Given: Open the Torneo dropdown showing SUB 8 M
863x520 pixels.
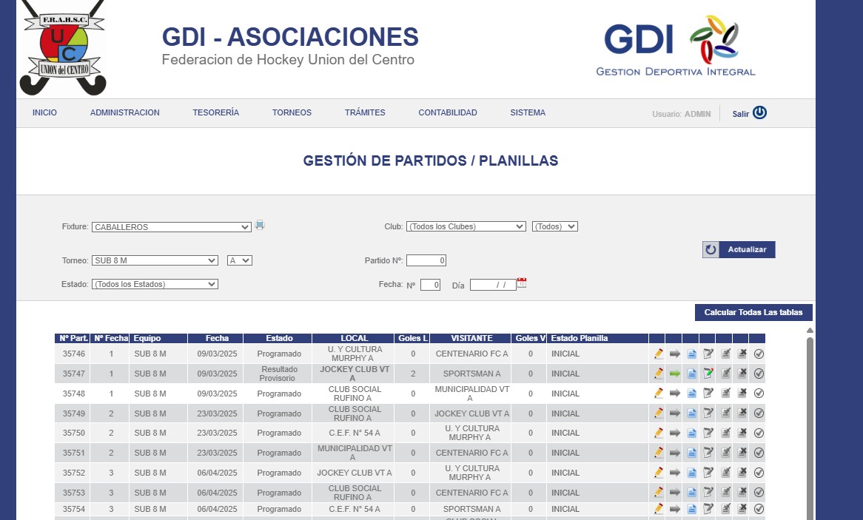Looking at the screenshot, I should click(x=155, y=260).
